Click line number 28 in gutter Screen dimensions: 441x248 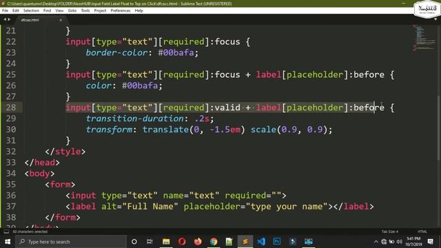click(x=11, y=107)
